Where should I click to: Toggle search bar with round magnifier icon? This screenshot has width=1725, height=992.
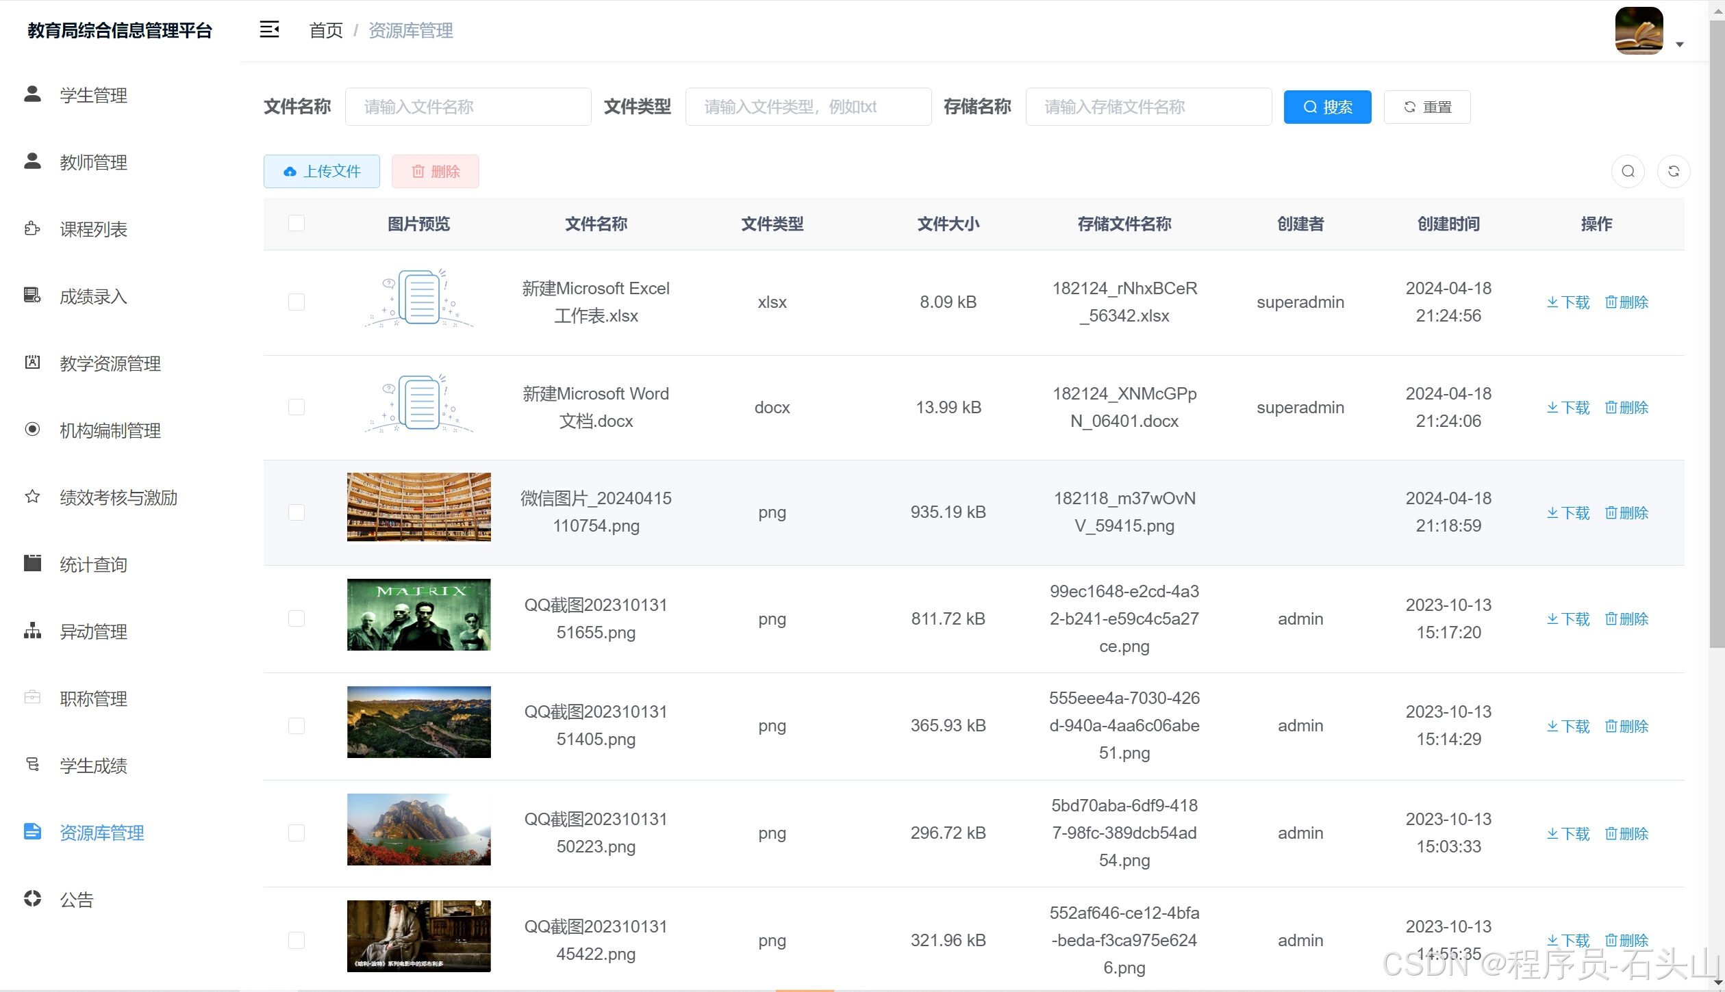pos(1628,171)
